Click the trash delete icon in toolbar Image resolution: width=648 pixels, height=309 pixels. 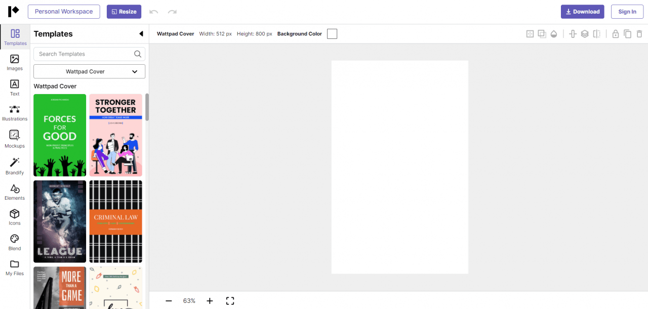click(x=639, y=34)
